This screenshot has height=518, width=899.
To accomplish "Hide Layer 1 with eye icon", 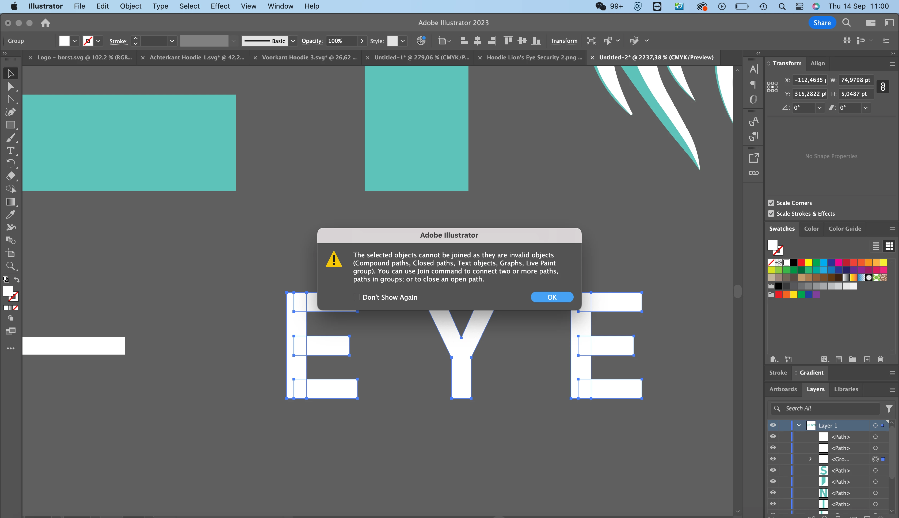I will (x=773, y=425).
